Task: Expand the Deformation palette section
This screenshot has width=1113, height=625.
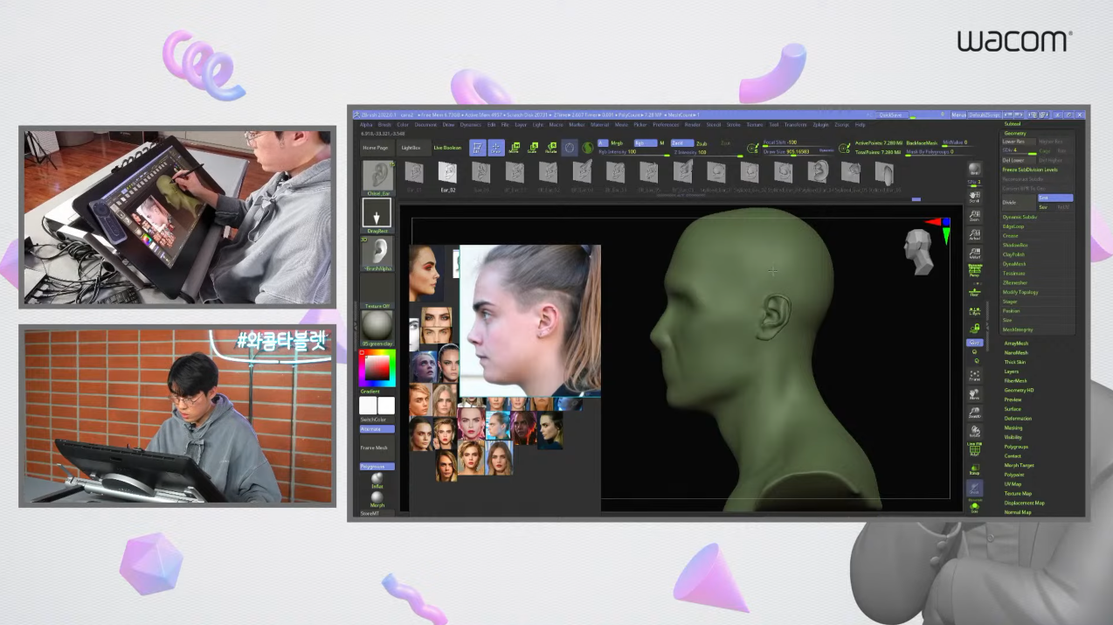Action: (x=1018, y=419)
